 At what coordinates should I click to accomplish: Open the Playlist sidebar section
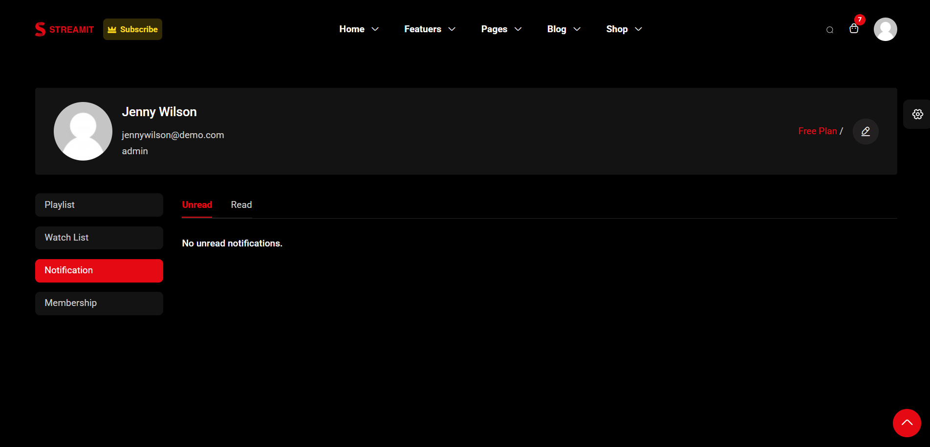pyautogui.click(x=99, y=205)
